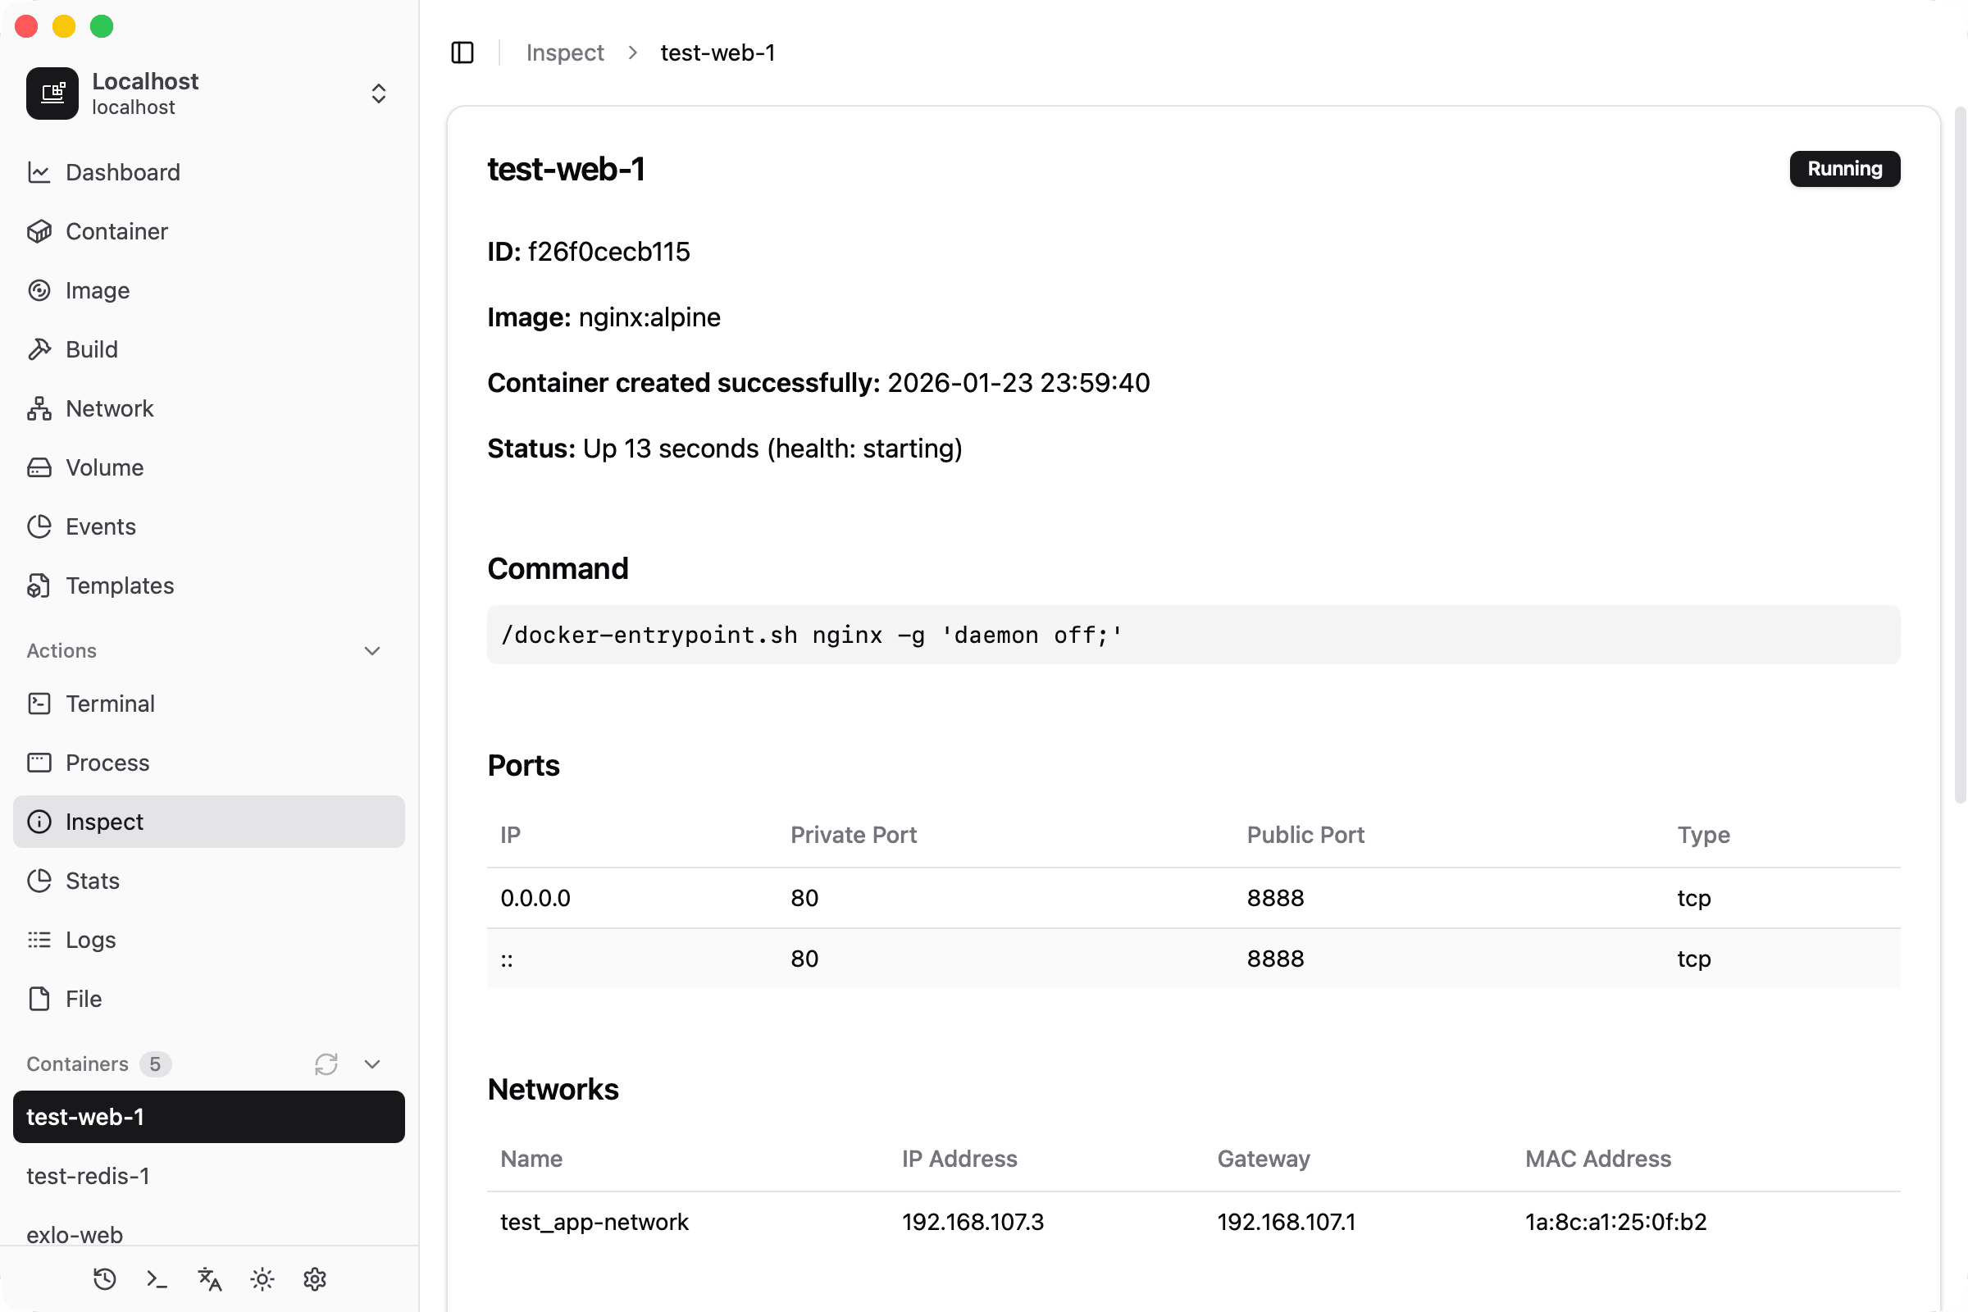Collapse the Containers section chevron
Viewport: 1968px width, 1312px height.
[372, 1064]
